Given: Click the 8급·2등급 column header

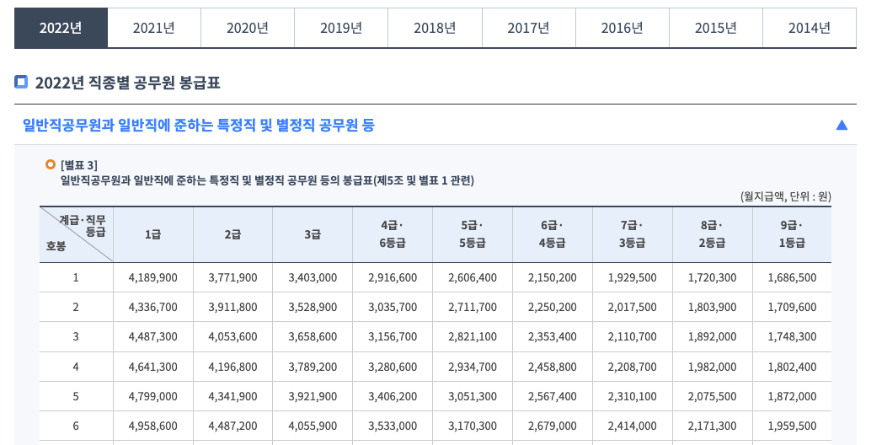Looking at the screenshot, I should (x=712, y=234).
